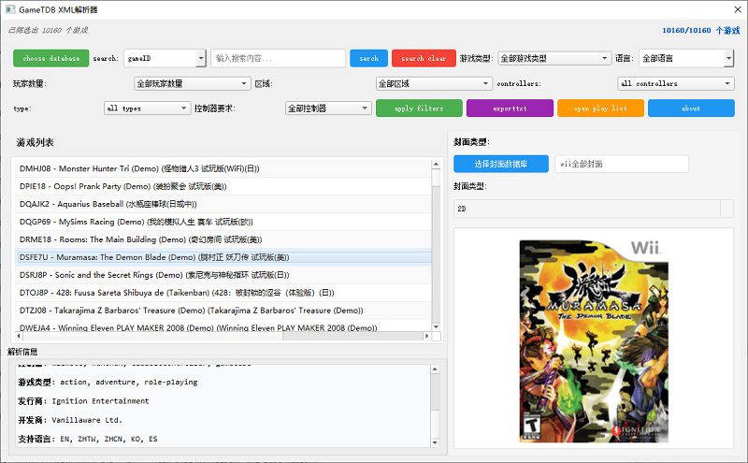
Task: Open the 2D cover type dropdown
Action: [594, 209]
